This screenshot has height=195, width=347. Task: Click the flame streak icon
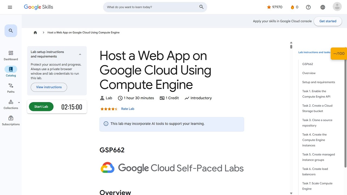coord(292,7)
